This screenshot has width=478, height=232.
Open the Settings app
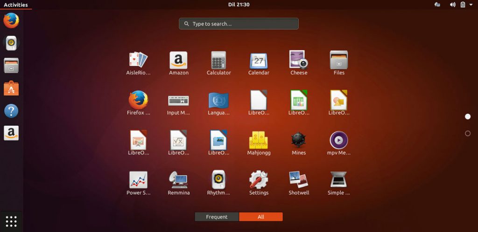(259, 180)
